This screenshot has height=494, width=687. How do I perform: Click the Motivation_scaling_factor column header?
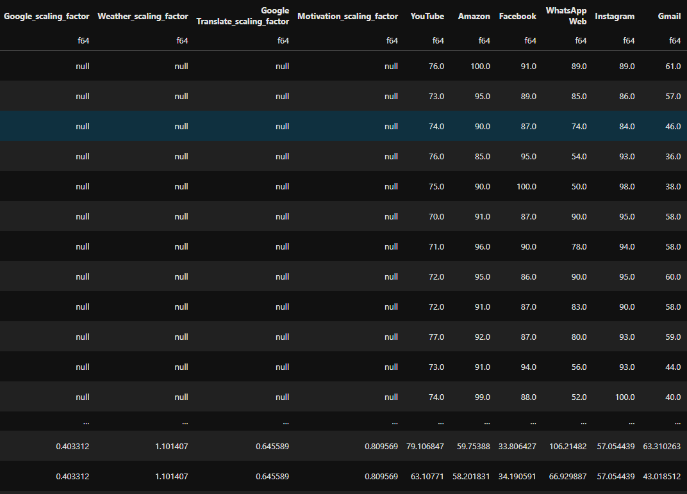[x=347, y=16]
